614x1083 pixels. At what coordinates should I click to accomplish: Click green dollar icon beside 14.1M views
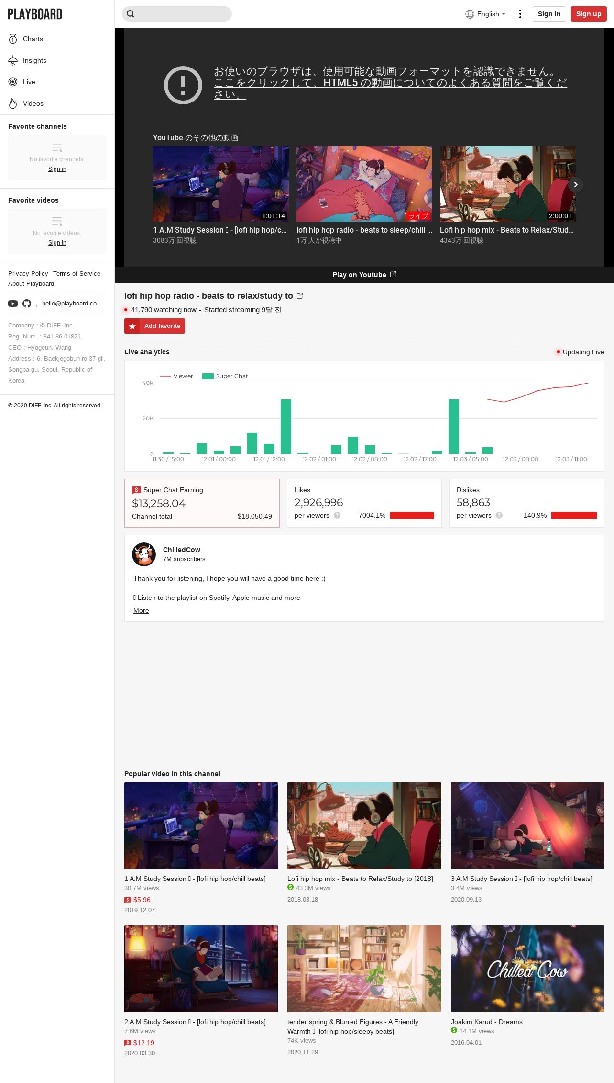point(454,1030)
